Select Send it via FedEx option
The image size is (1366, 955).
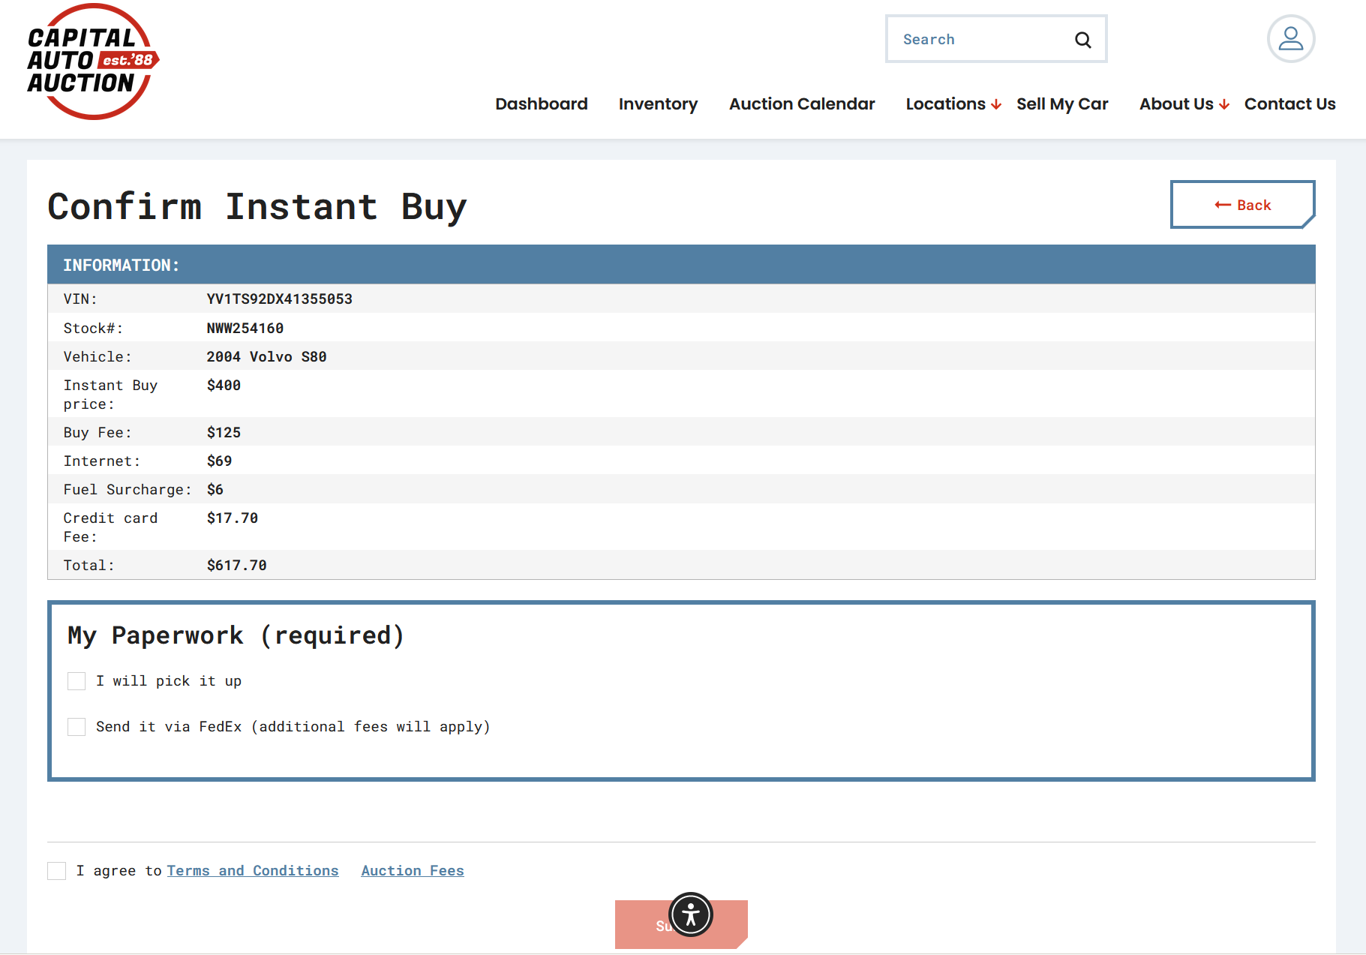coord(77,727)
